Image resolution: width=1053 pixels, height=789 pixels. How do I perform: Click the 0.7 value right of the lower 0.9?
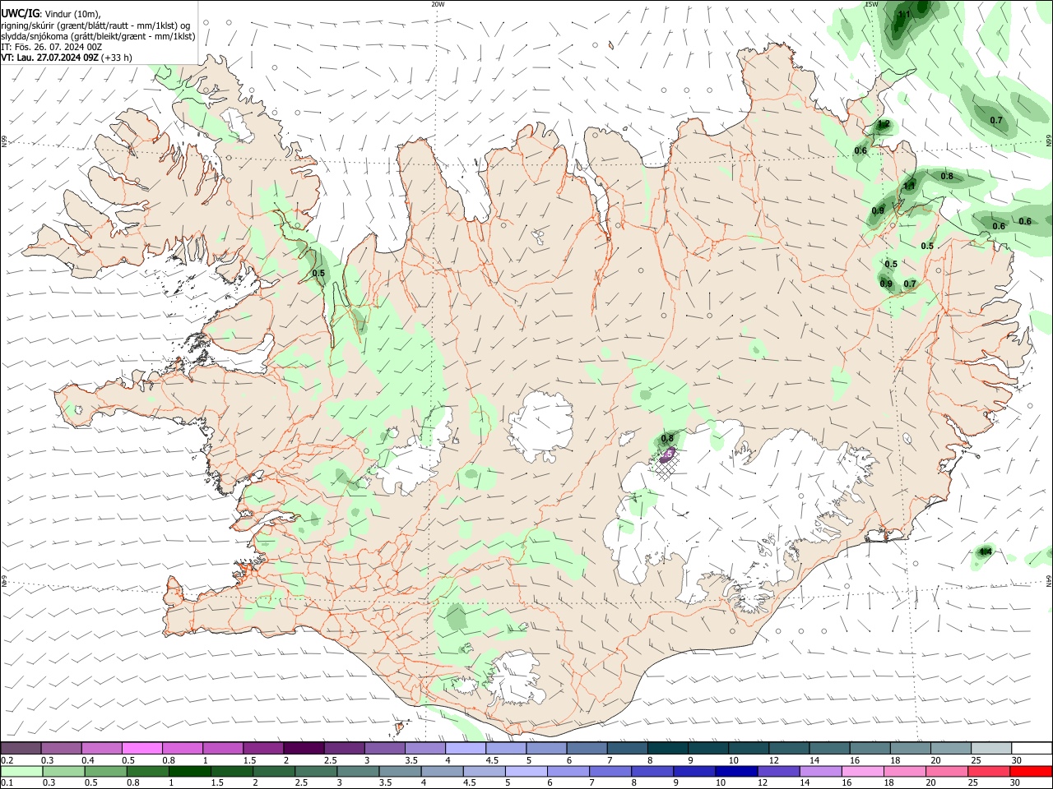(x=910, y=284)
